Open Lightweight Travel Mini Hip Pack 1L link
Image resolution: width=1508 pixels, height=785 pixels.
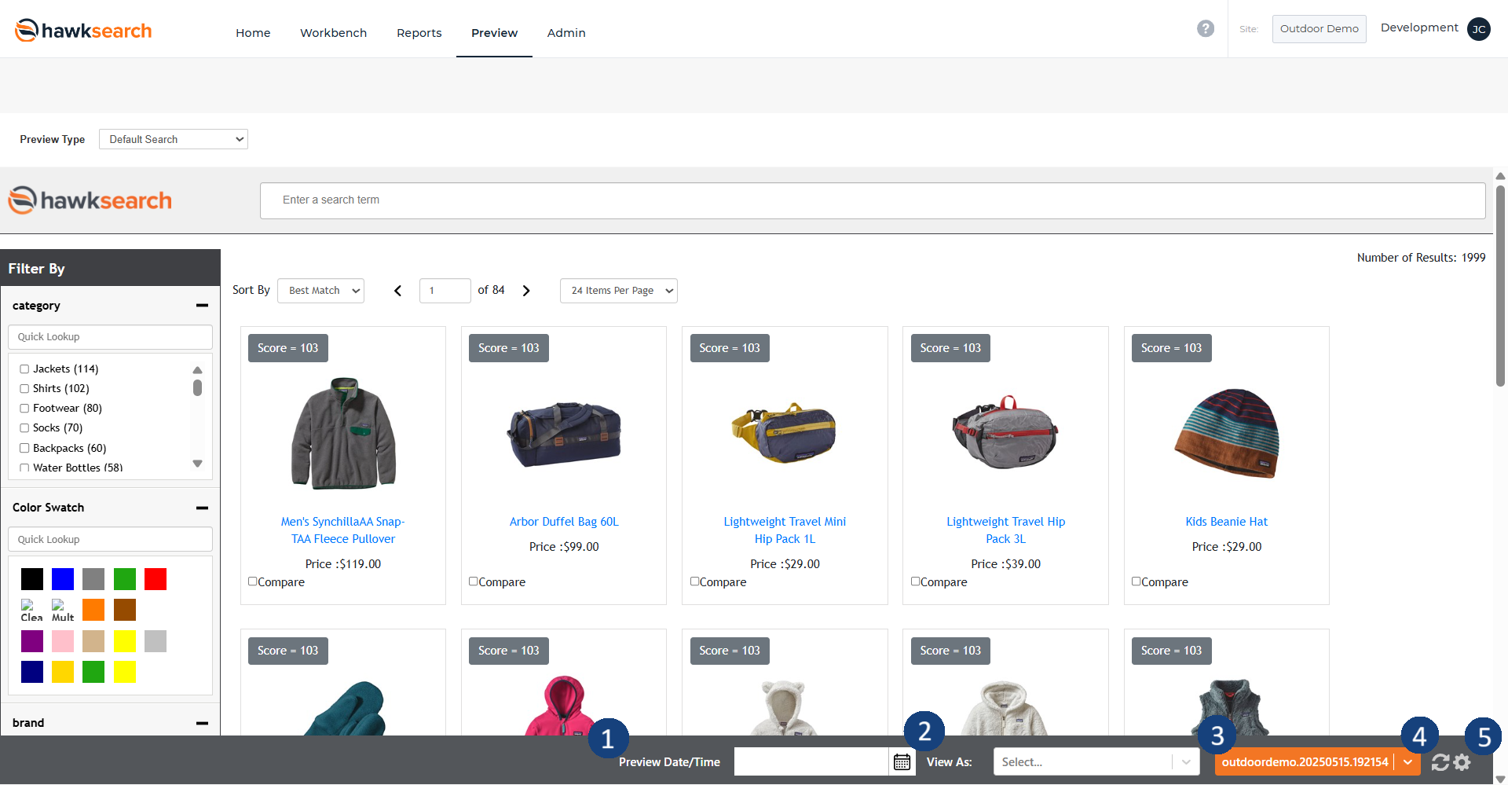pyautogui.click(x=785, y=530)
